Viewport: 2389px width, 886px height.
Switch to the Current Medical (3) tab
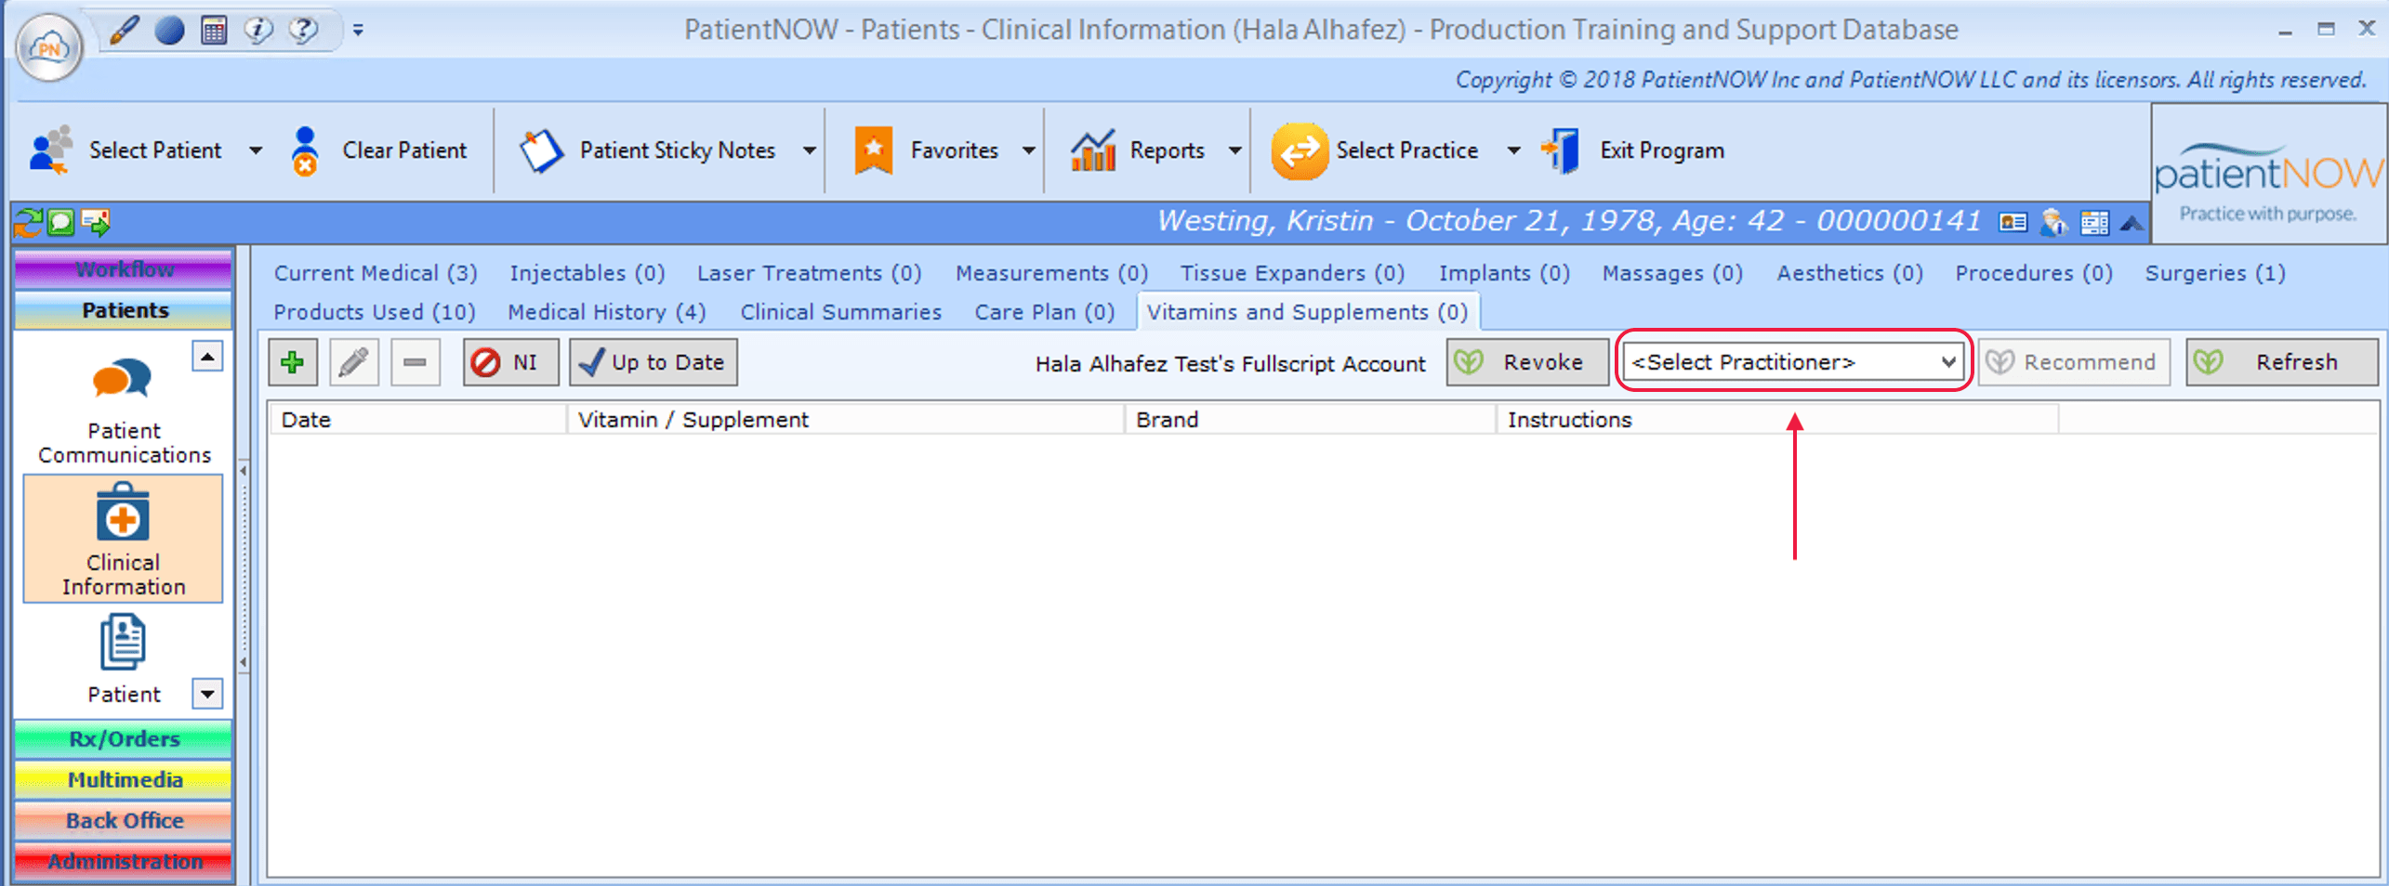click(x=376, y=273)
